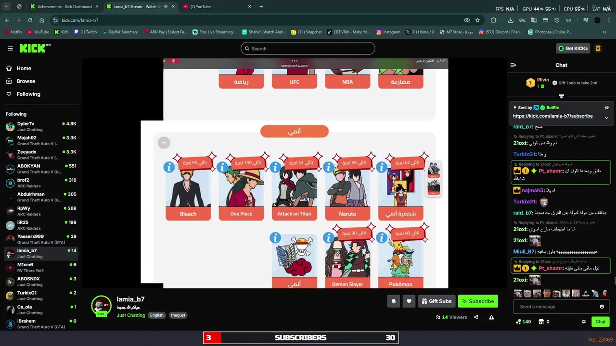Click info icon on Demon Slayer card

tap(329, 238)
